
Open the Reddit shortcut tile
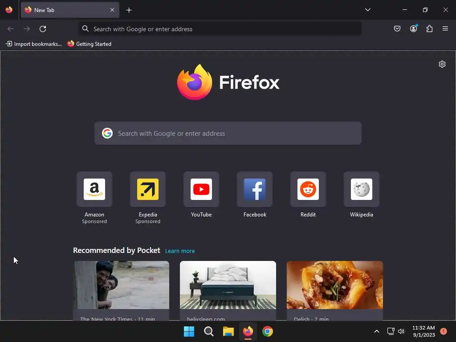[308, 189]
